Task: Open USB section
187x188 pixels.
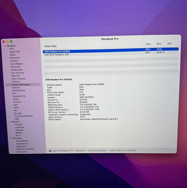Action: pyautogui.click(x=17, y=119)
